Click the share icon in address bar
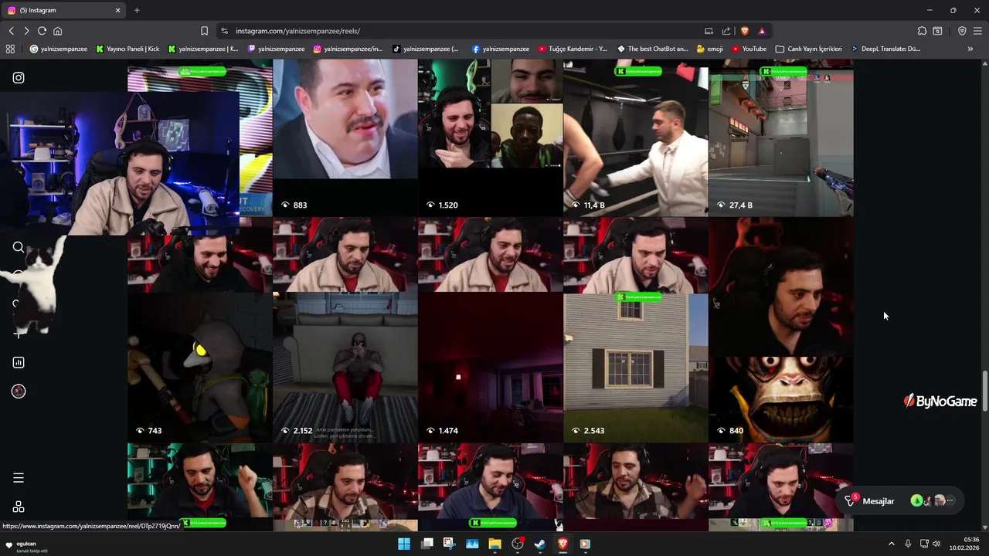Viewport: 989px width, 556px height. pyautogui.click(x=726, y=31)
